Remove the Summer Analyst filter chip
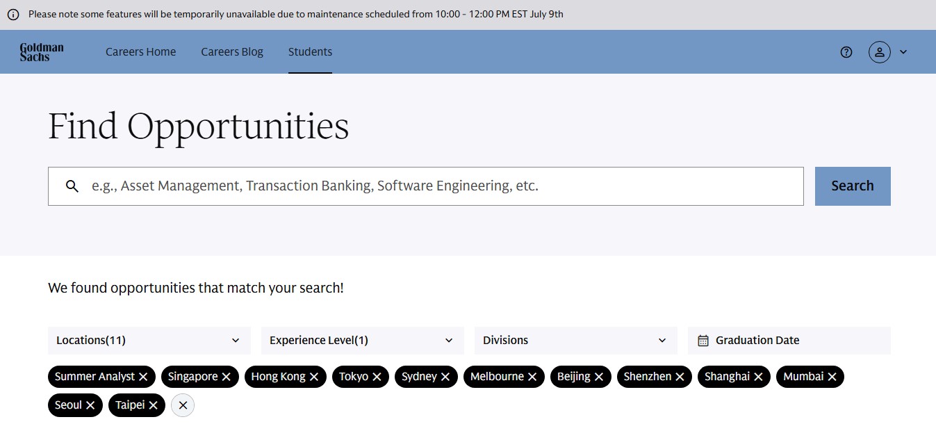The height and width of the screenshot is (440, 936). [x=143, y=377]
